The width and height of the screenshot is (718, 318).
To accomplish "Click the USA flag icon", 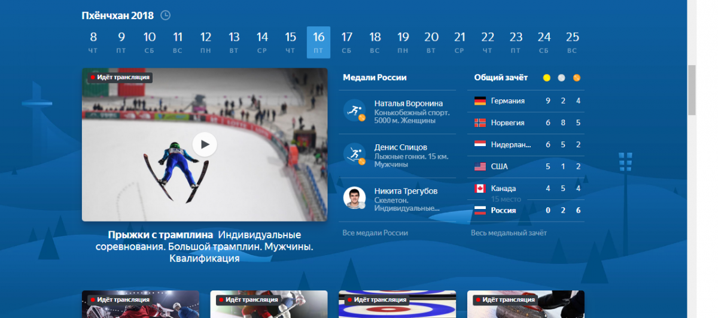I will coord(480,166).
